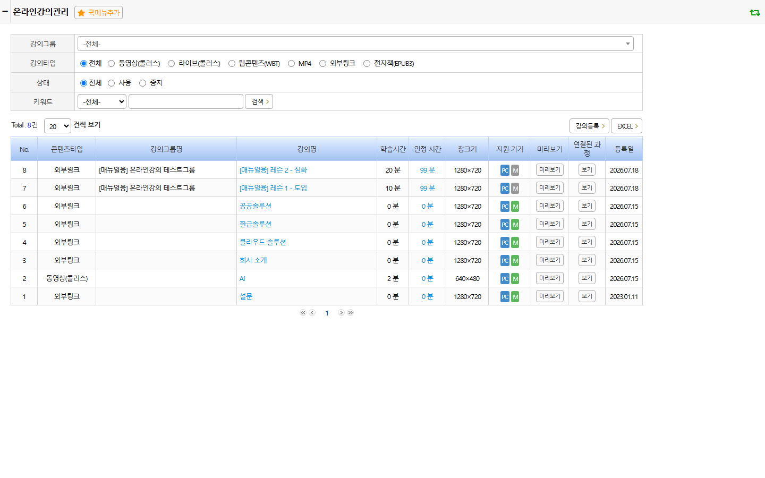This screenshot has width=765, height=478.
Task: Select 전자책(EPUB3) lecture type radio
Action: [367, 64]
